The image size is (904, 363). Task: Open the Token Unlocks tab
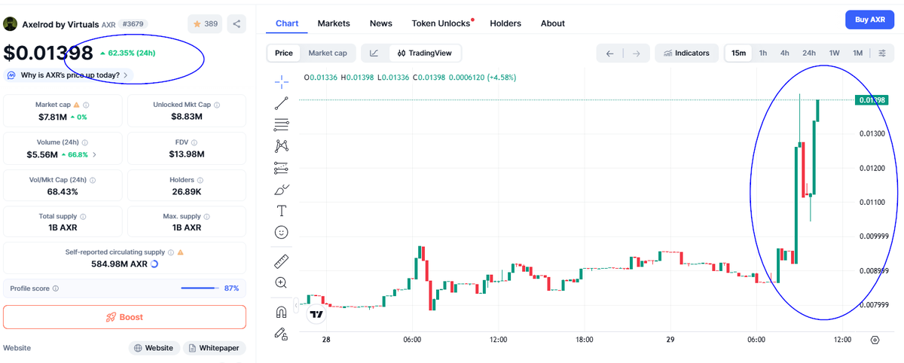click(441, 23)
